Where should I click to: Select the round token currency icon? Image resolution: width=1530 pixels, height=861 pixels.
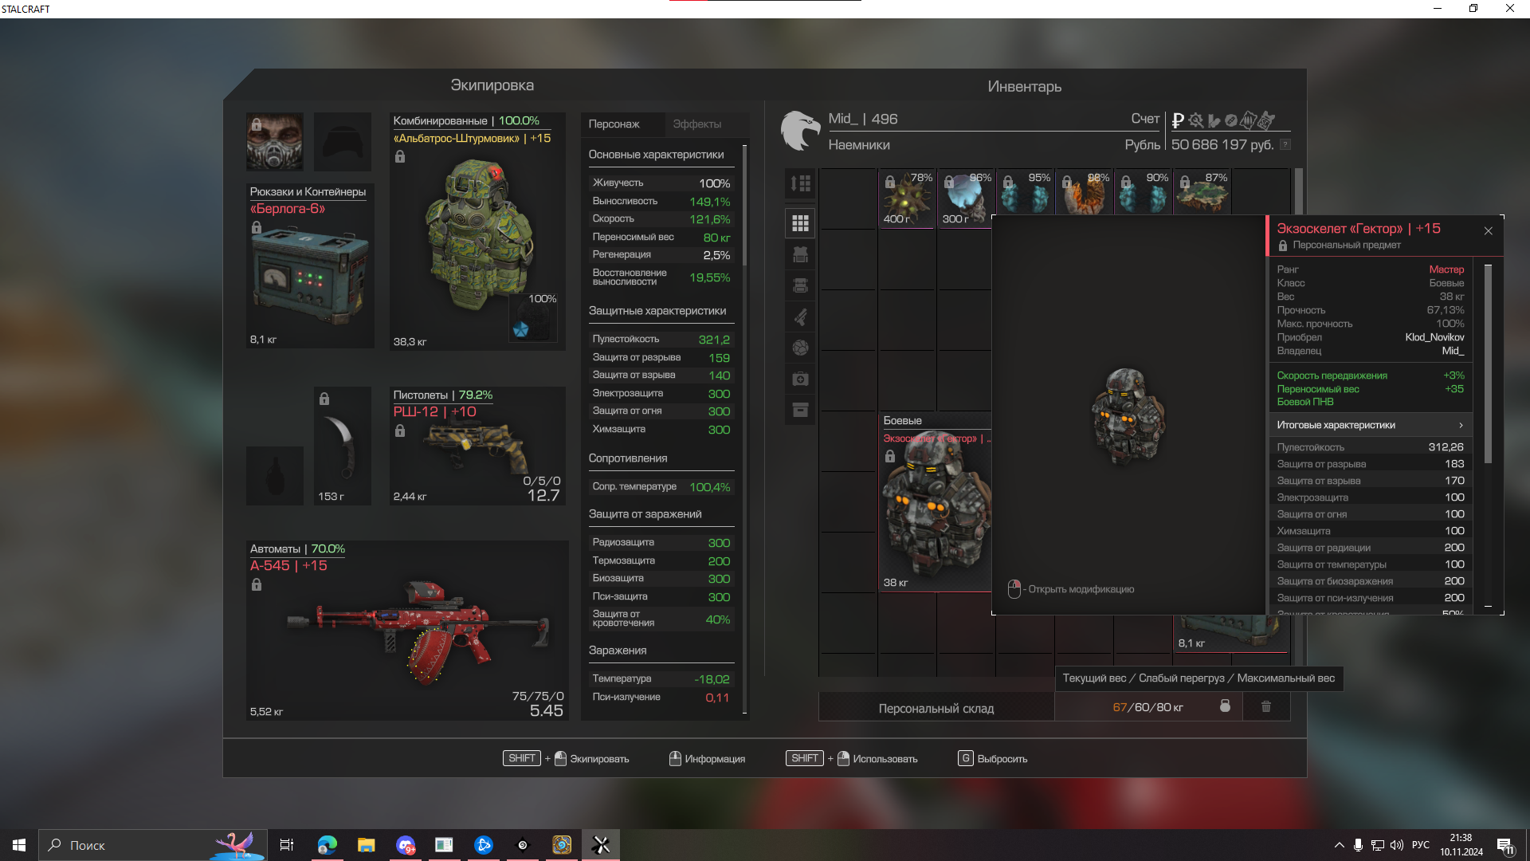coord(1231,120)
